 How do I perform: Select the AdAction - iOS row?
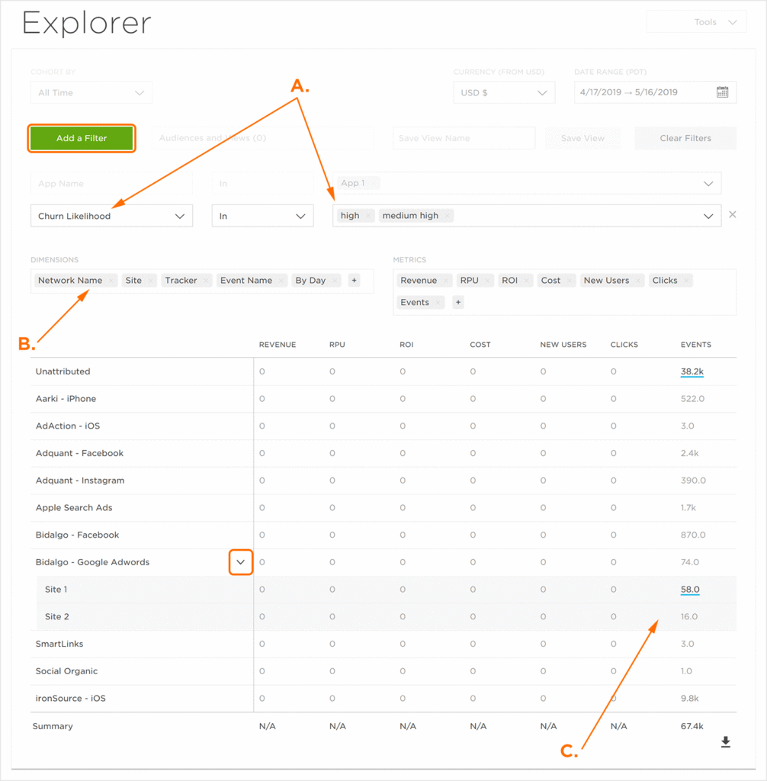point(383,426)
